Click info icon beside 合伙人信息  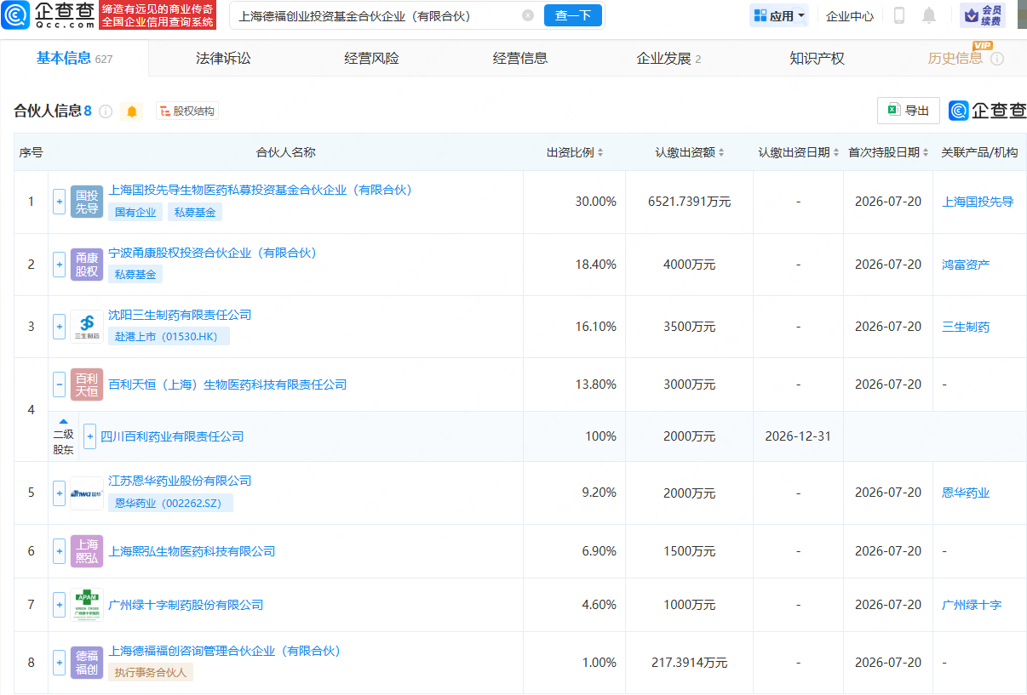tap(106, 111)
